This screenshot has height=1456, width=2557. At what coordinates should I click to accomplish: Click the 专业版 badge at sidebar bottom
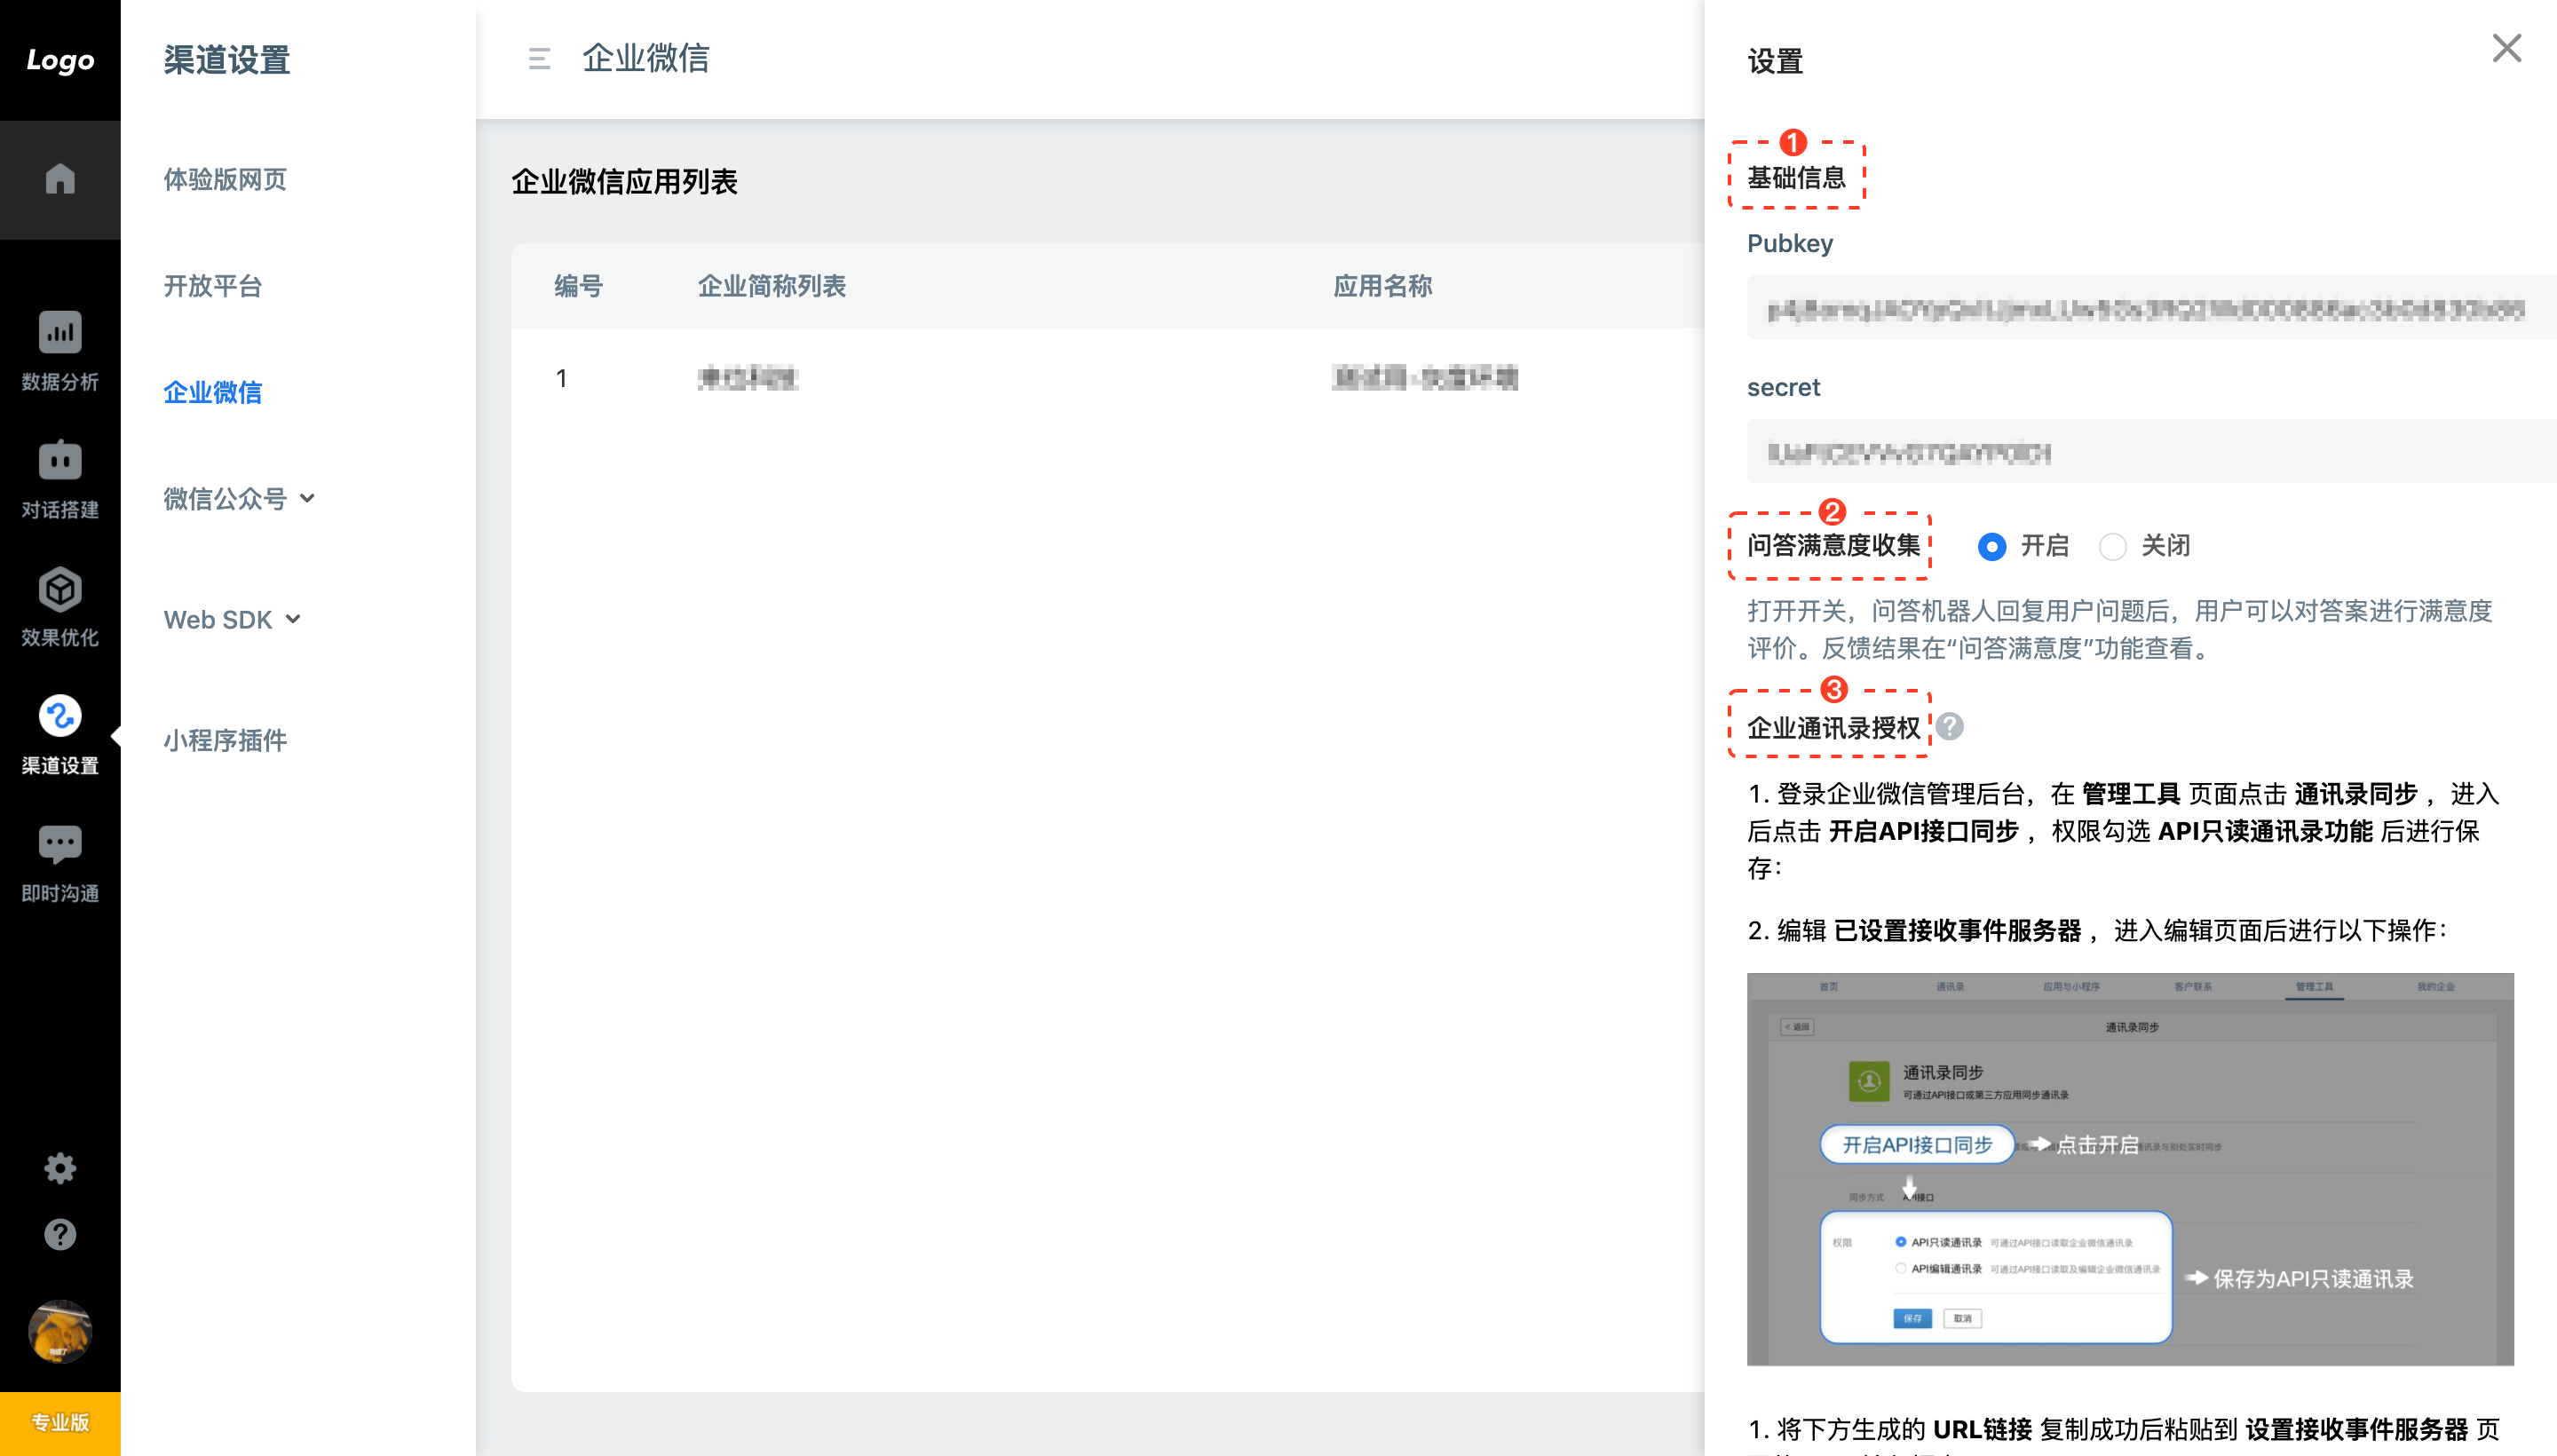pos(60,1423)
